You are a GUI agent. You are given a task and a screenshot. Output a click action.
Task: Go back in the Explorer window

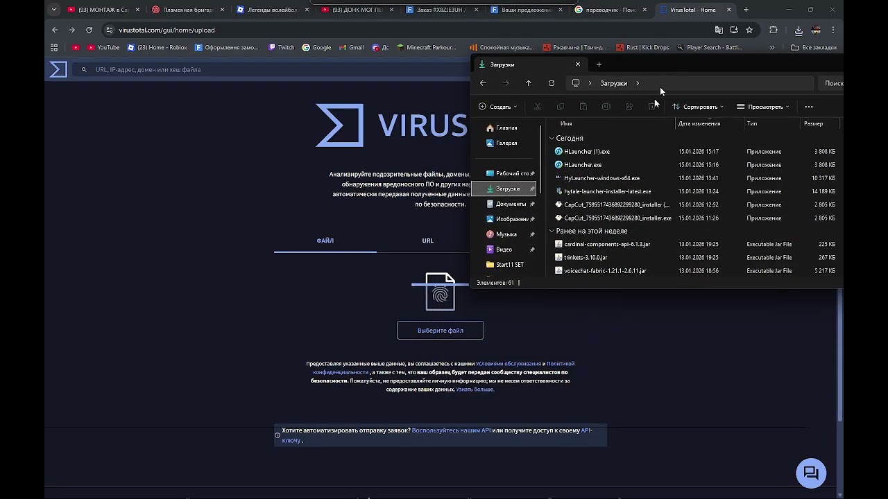tap(483, 83)
